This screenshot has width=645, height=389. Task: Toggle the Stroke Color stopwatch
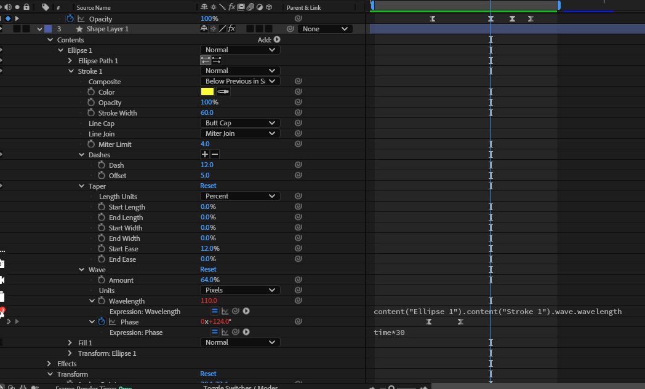91,92
